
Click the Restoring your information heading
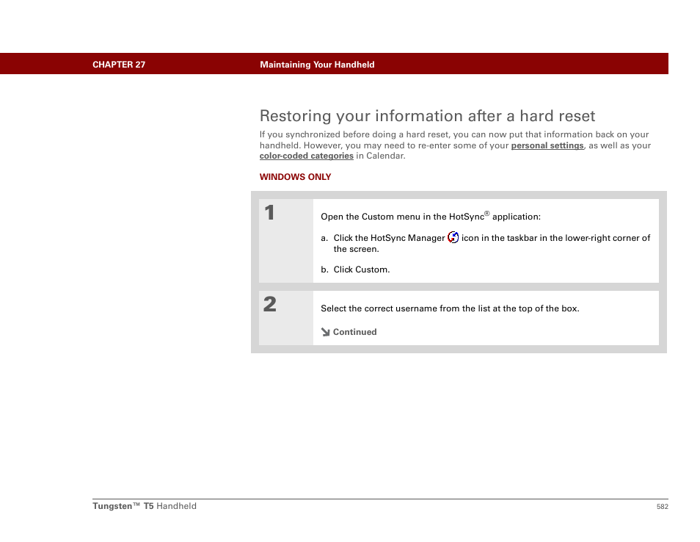coord(427,116)
